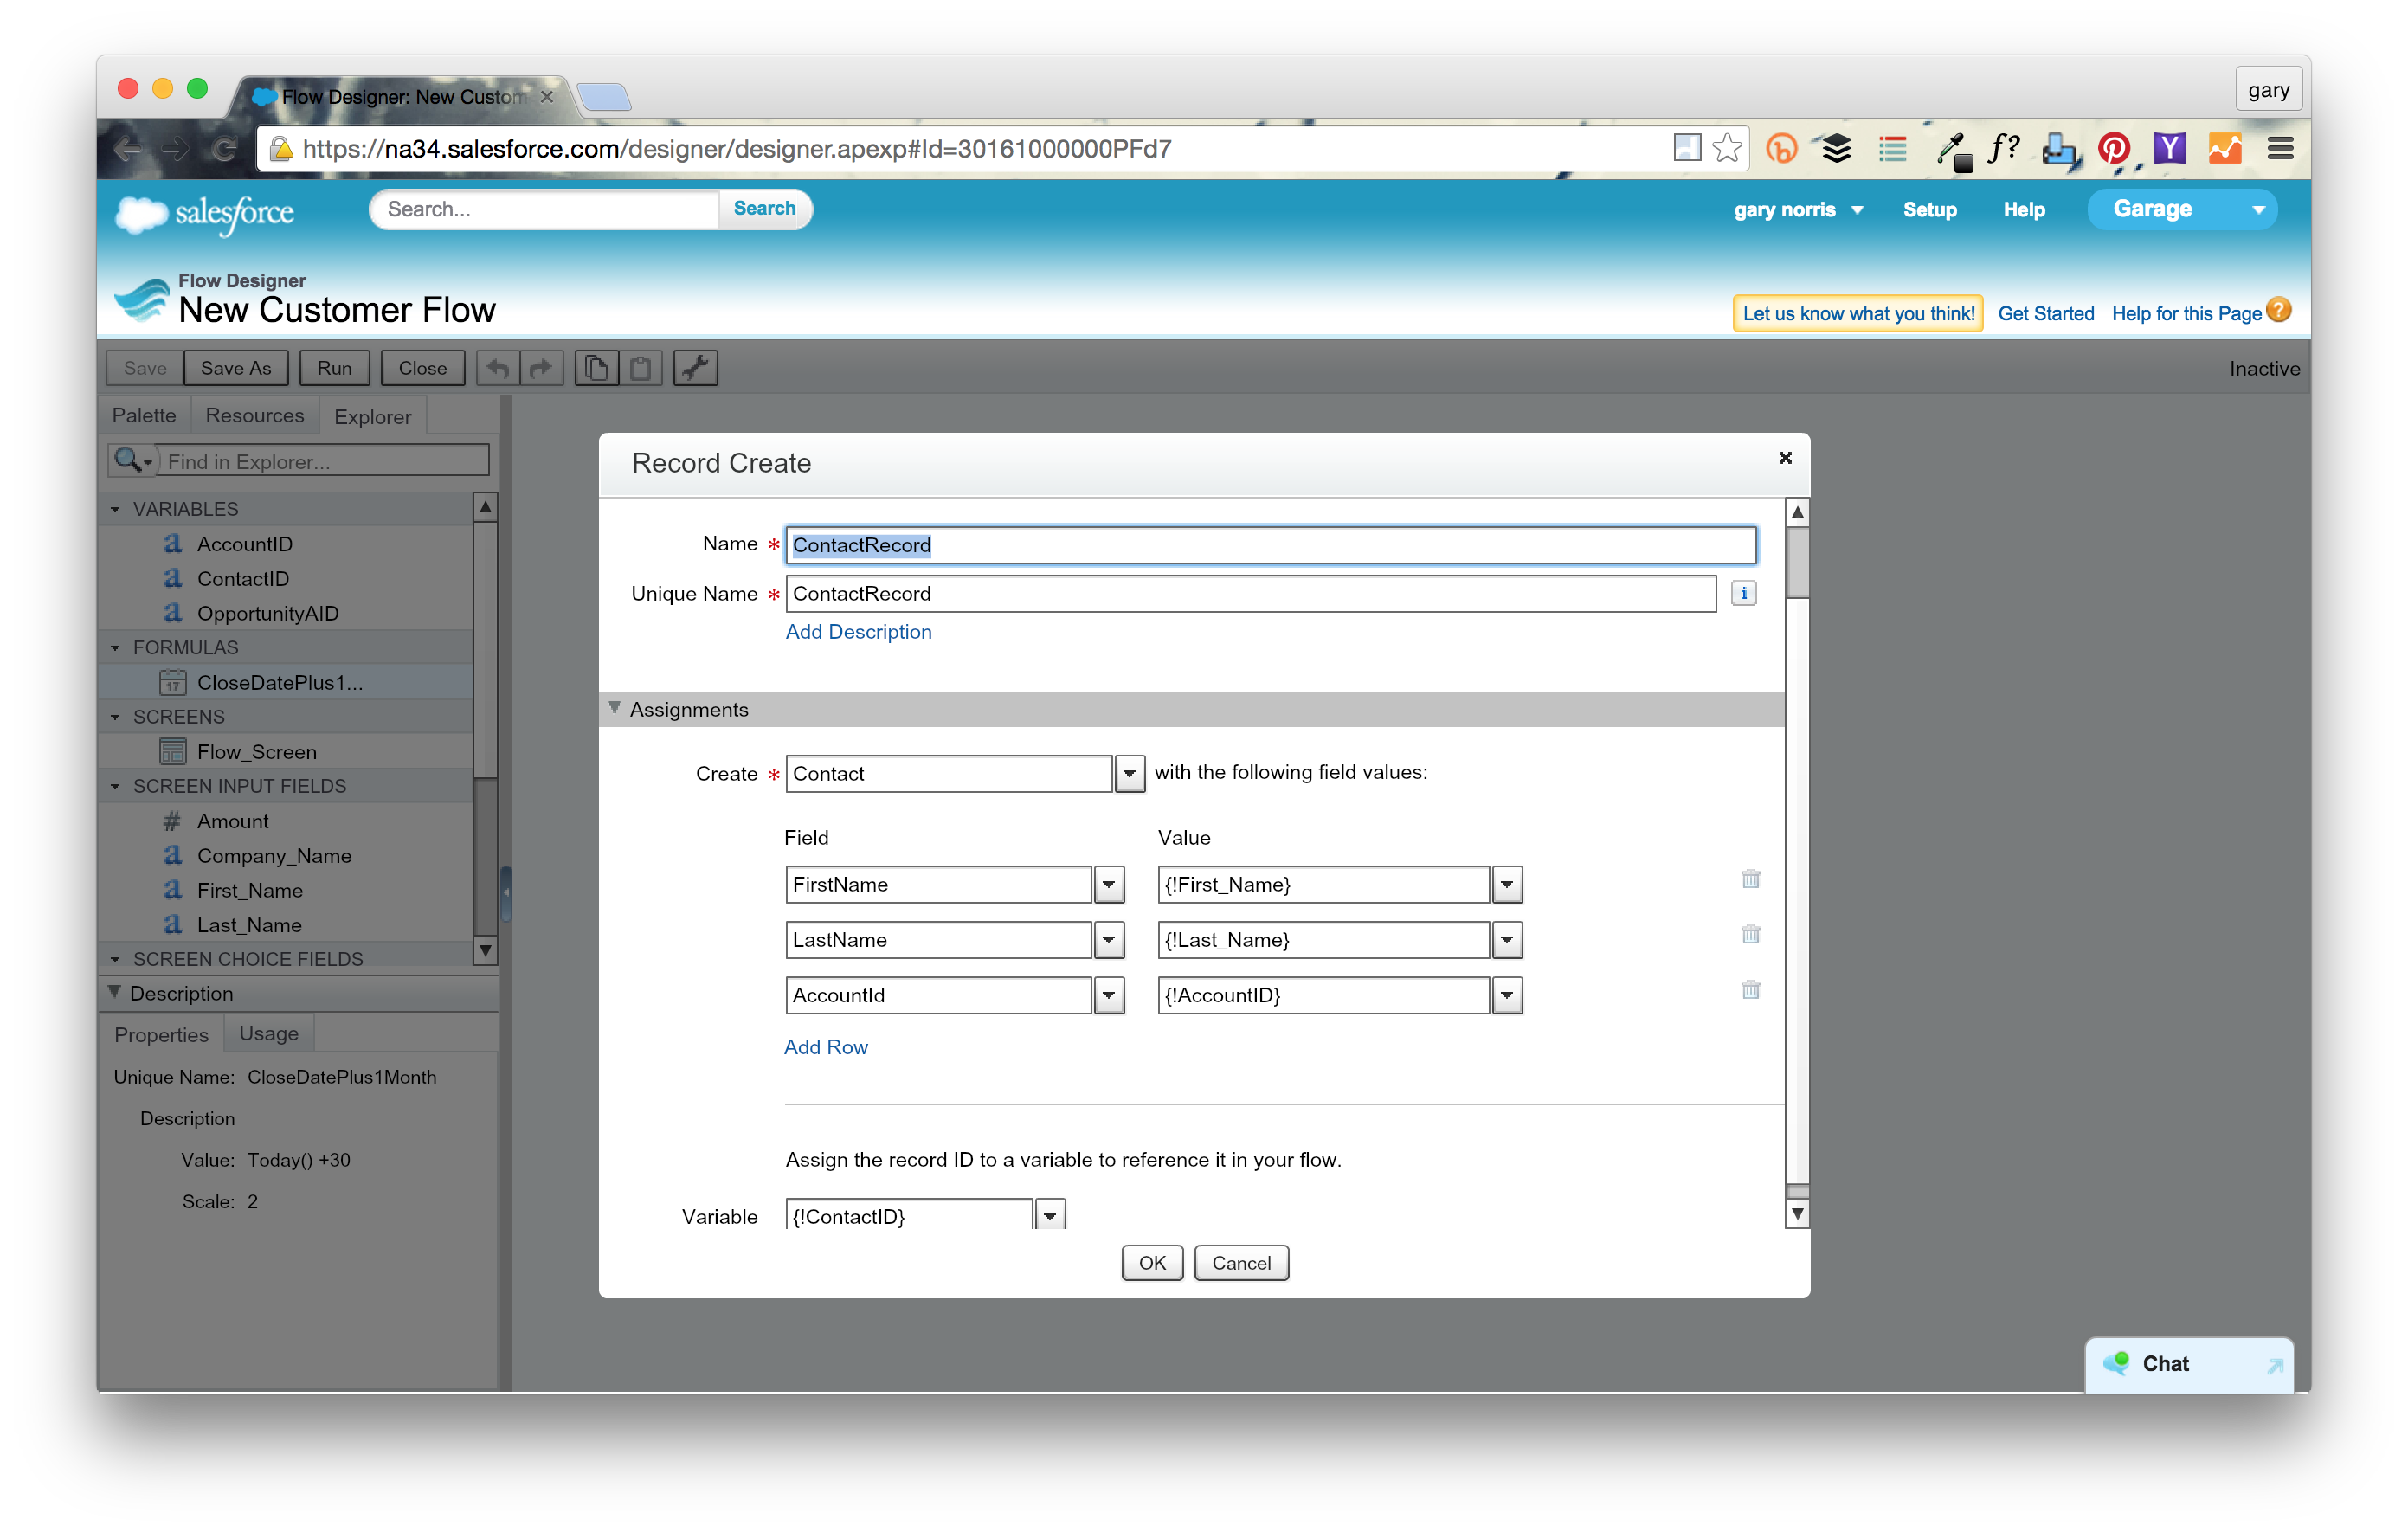Click the Pinterest extension icon
2408x1532 pixels.
(2113, 149)
